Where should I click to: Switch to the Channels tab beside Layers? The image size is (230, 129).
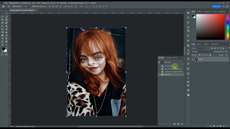(x=199, y=44)
